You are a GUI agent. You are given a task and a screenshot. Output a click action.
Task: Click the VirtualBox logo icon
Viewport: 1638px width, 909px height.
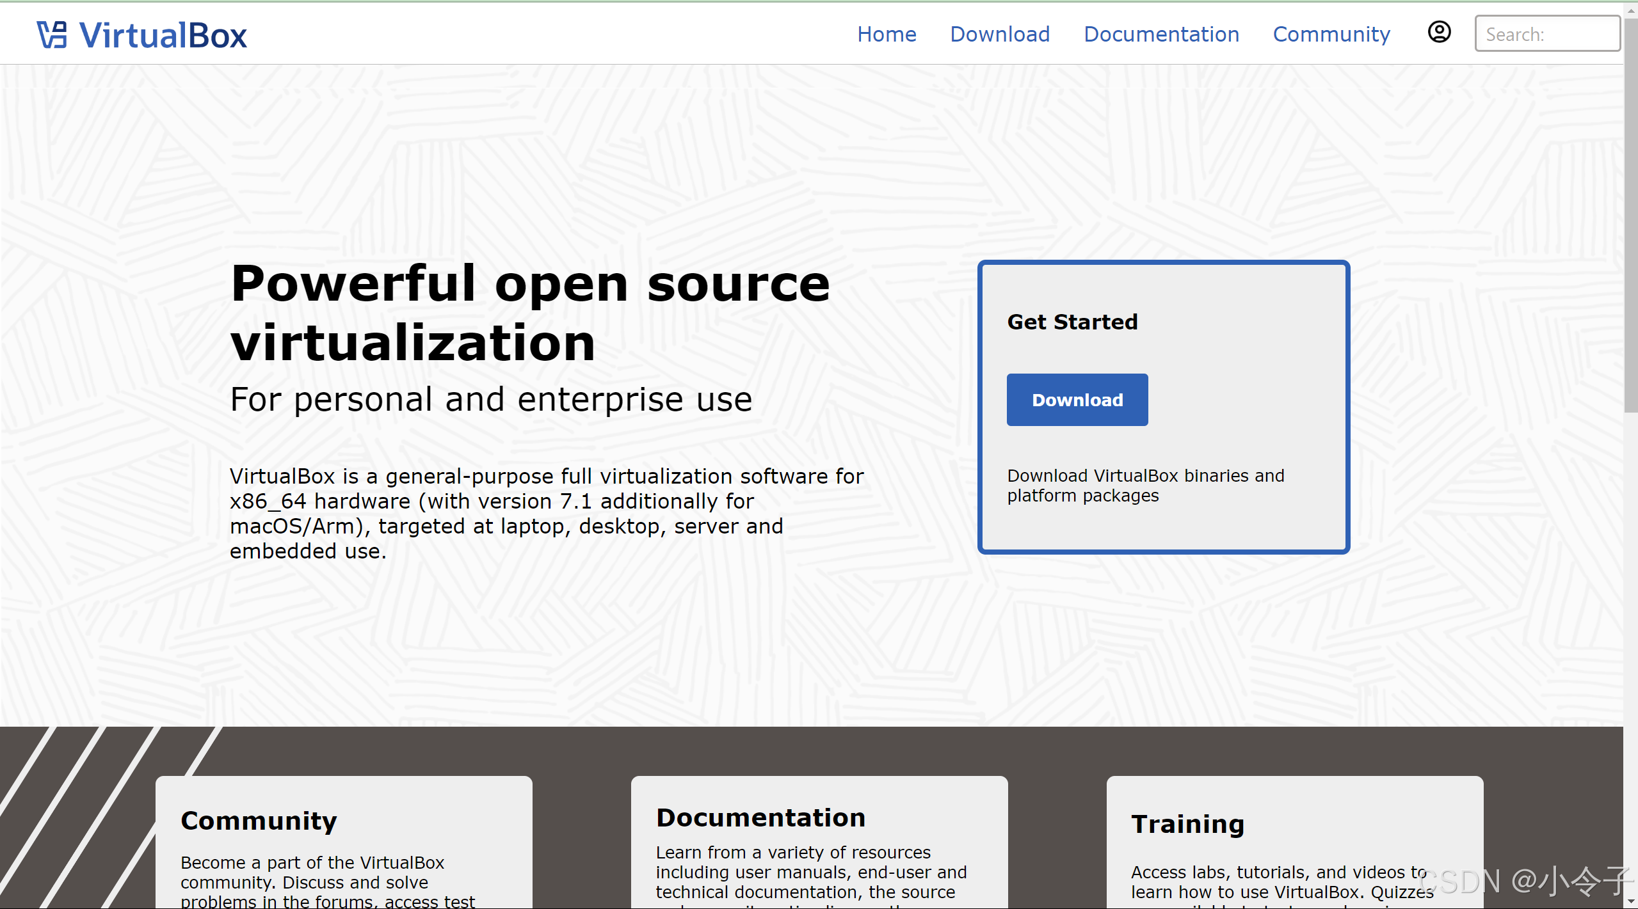[x=52, y=35]
